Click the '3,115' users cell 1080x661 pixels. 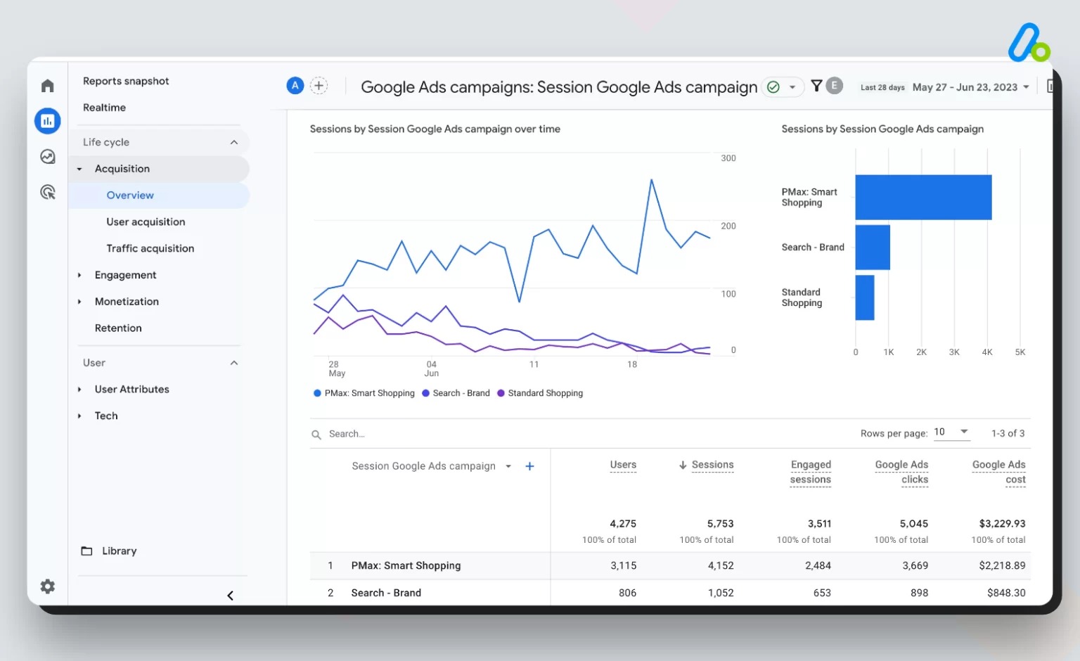[623, 566]
